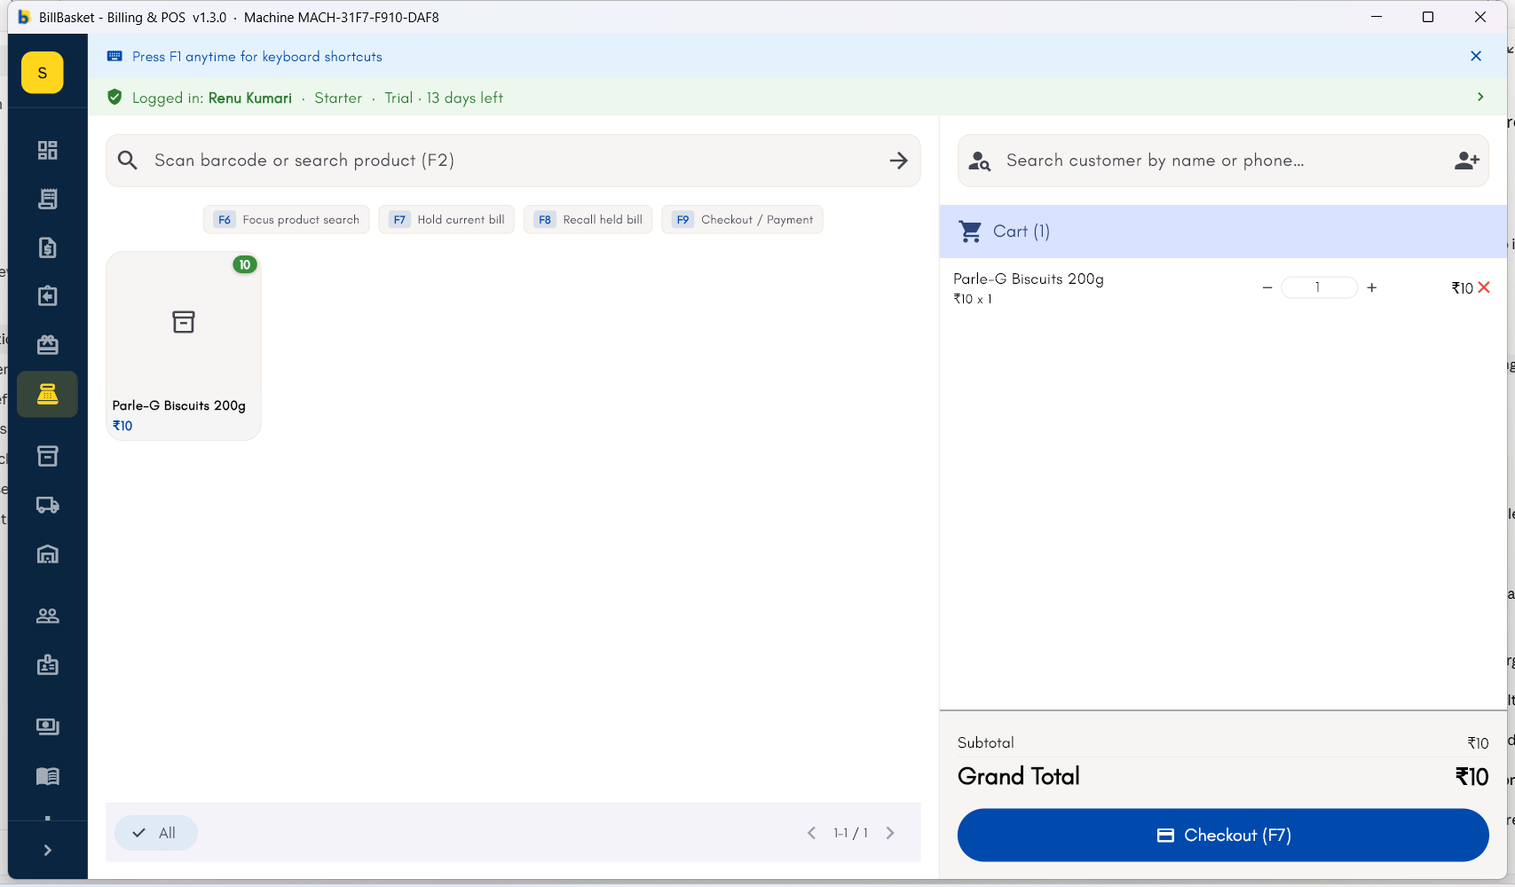Click the F7 Hold current bill shortcut
The width and height of the screenshot is (1515, 887).
pyautogui.click(x=446, y=220)
